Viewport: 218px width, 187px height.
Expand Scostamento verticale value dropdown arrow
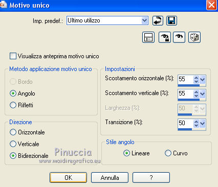pos(202,94)
